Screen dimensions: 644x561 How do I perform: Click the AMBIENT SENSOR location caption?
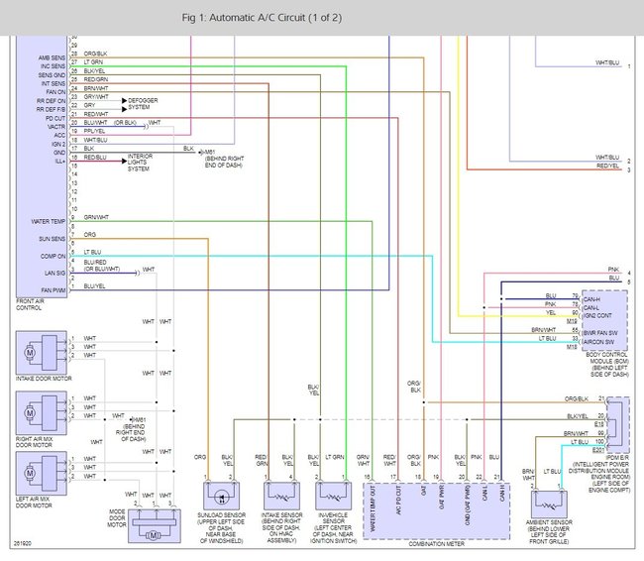[549, 532]
